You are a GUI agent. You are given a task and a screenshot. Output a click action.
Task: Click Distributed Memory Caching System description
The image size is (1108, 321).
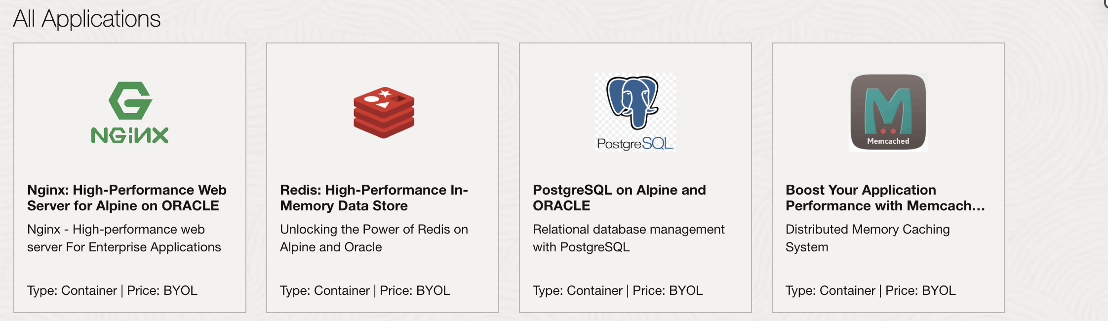[868, 238]
